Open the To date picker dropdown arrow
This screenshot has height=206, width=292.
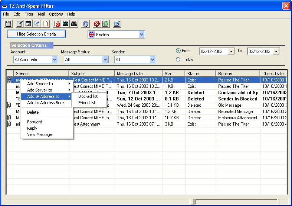(276, 51)
